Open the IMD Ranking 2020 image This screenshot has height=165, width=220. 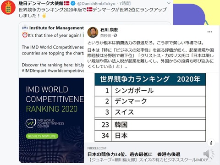51,121
